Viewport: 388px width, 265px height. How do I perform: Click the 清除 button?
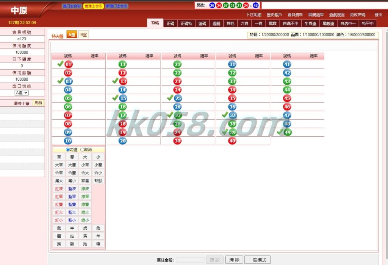pos(234,260)
